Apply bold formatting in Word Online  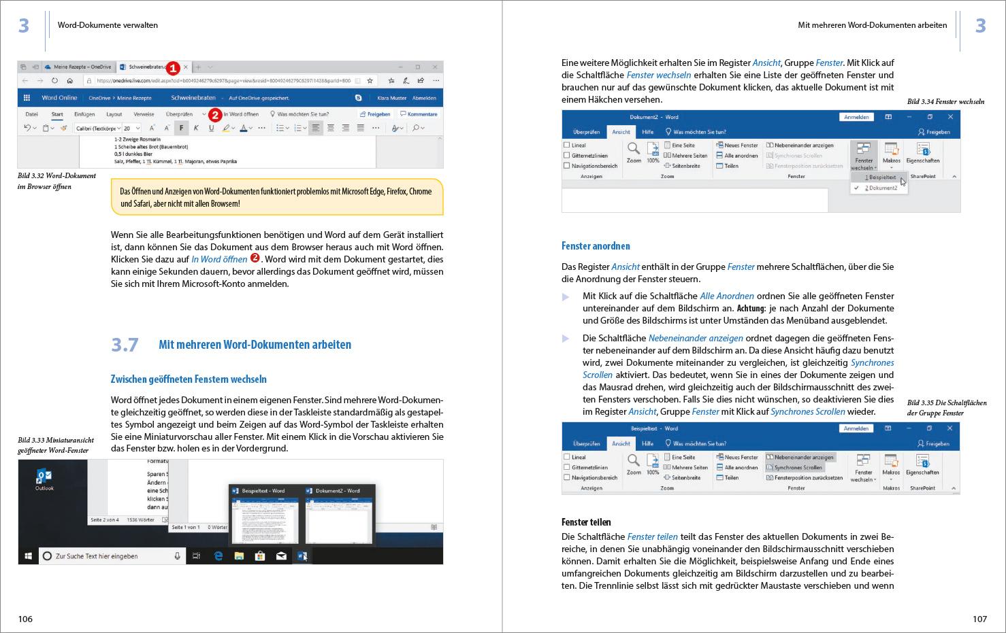coord(181,126)
